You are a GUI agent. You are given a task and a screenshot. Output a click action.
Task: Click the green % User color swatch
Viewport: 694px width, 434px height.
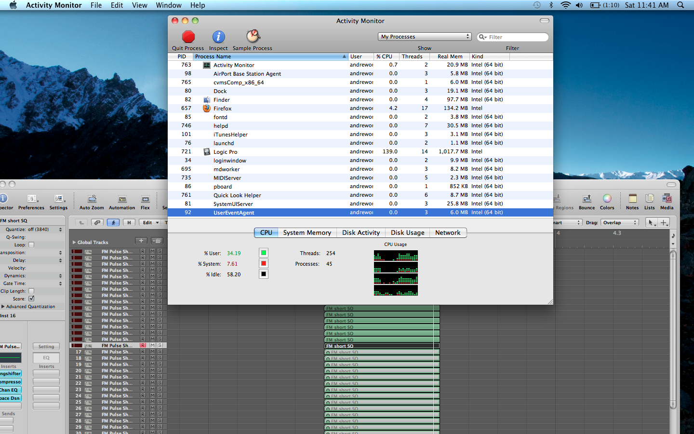(264, 253)
